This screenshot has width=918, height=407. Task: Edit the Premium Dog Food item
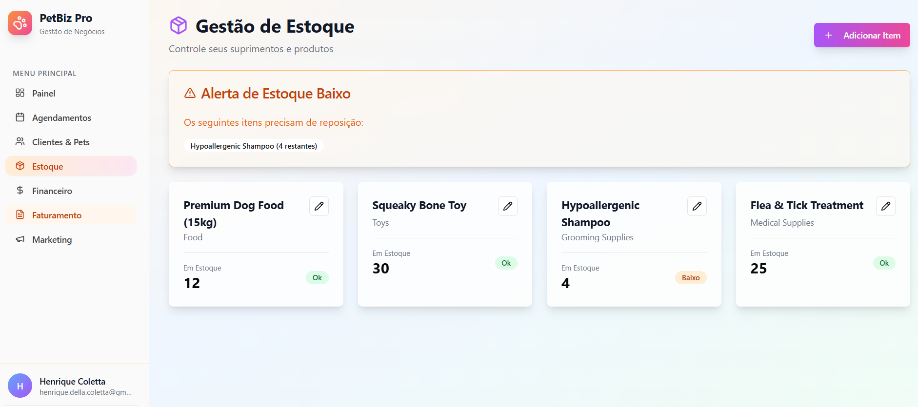(x=319, y=206)
